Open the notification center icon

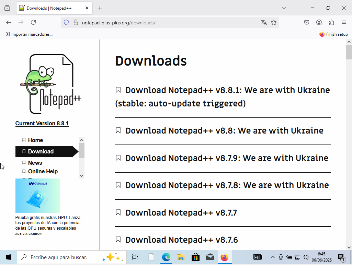341,257
